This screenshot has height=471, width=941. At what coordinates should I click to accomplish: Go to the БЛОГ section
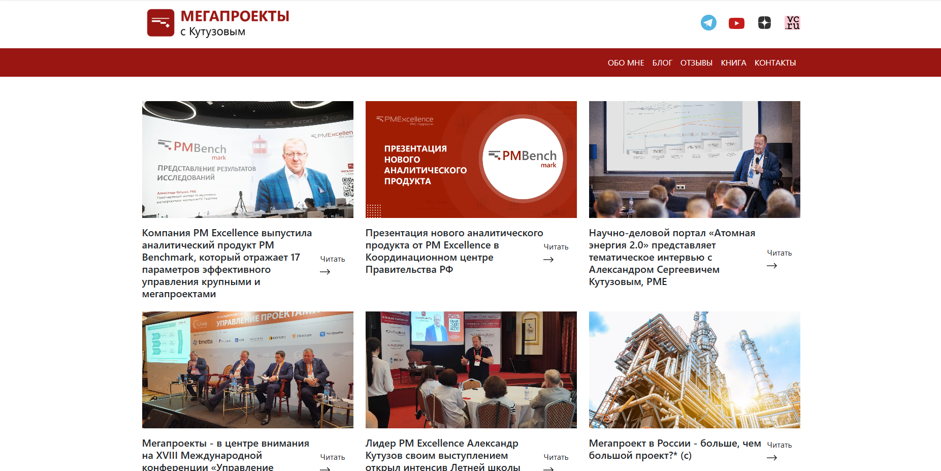662,63
